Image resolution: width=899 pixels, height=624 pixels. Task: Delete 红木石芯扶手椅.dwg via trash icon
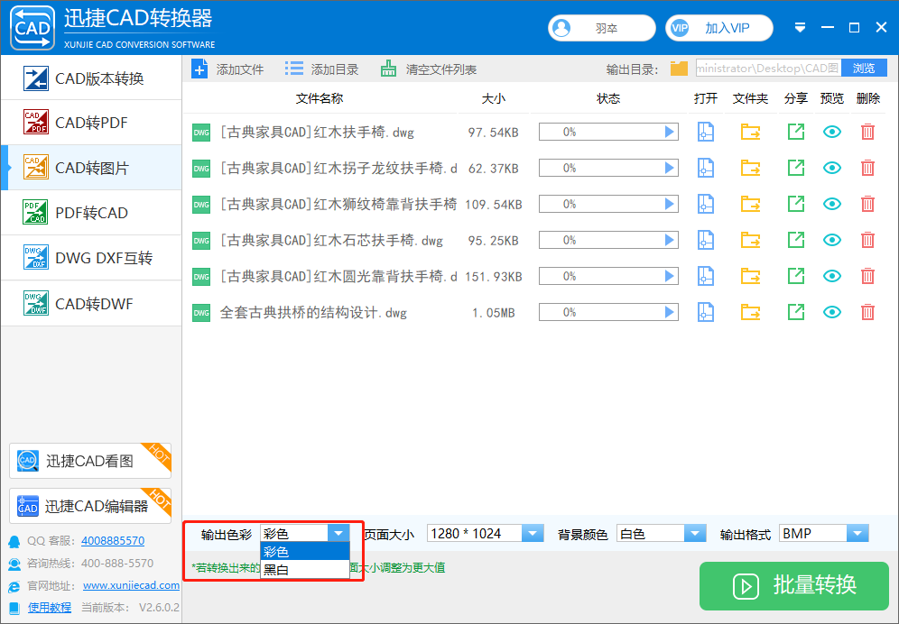point(867,240)
